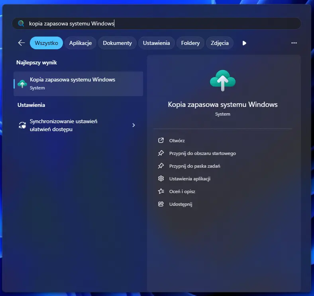314x296 pixels.
Task: Click the star rating icon
Action: [161, 192]
